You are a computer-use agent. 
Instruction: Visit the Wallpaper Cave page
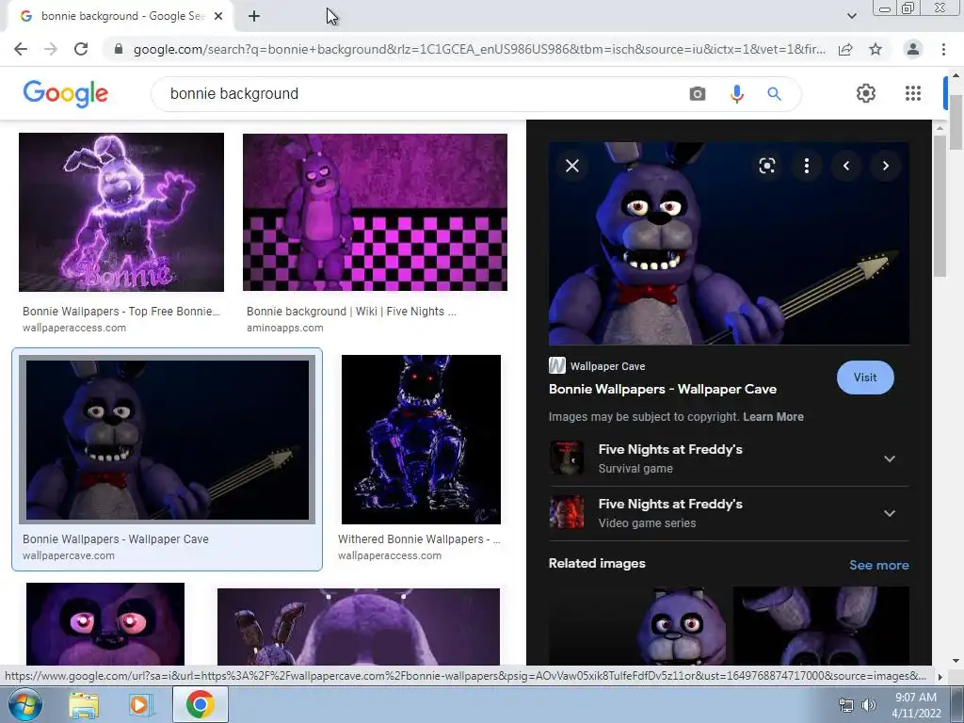pos(865,378)
